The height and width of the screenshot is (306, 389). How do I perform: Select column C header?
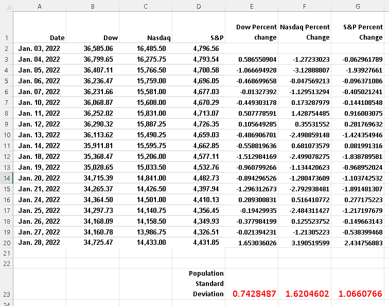point(146,6)
